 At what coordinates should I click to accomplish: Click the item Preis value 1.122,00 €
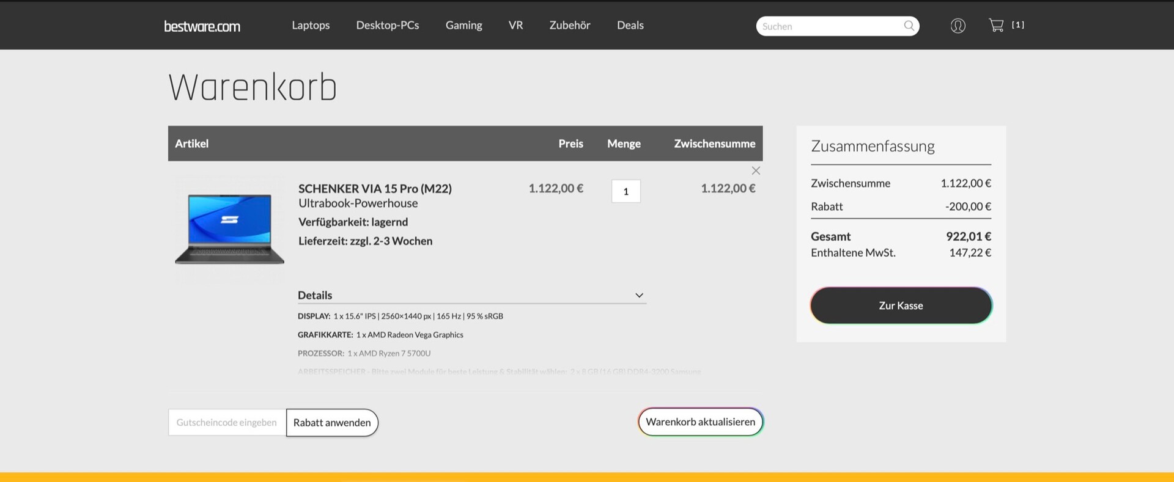(x=556, y=188)
